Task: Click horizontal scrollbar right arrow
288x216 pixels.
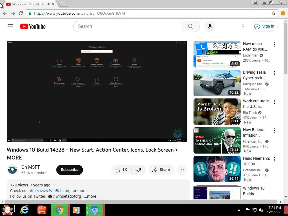Action: pyautogui.click(x=281, y=202)
